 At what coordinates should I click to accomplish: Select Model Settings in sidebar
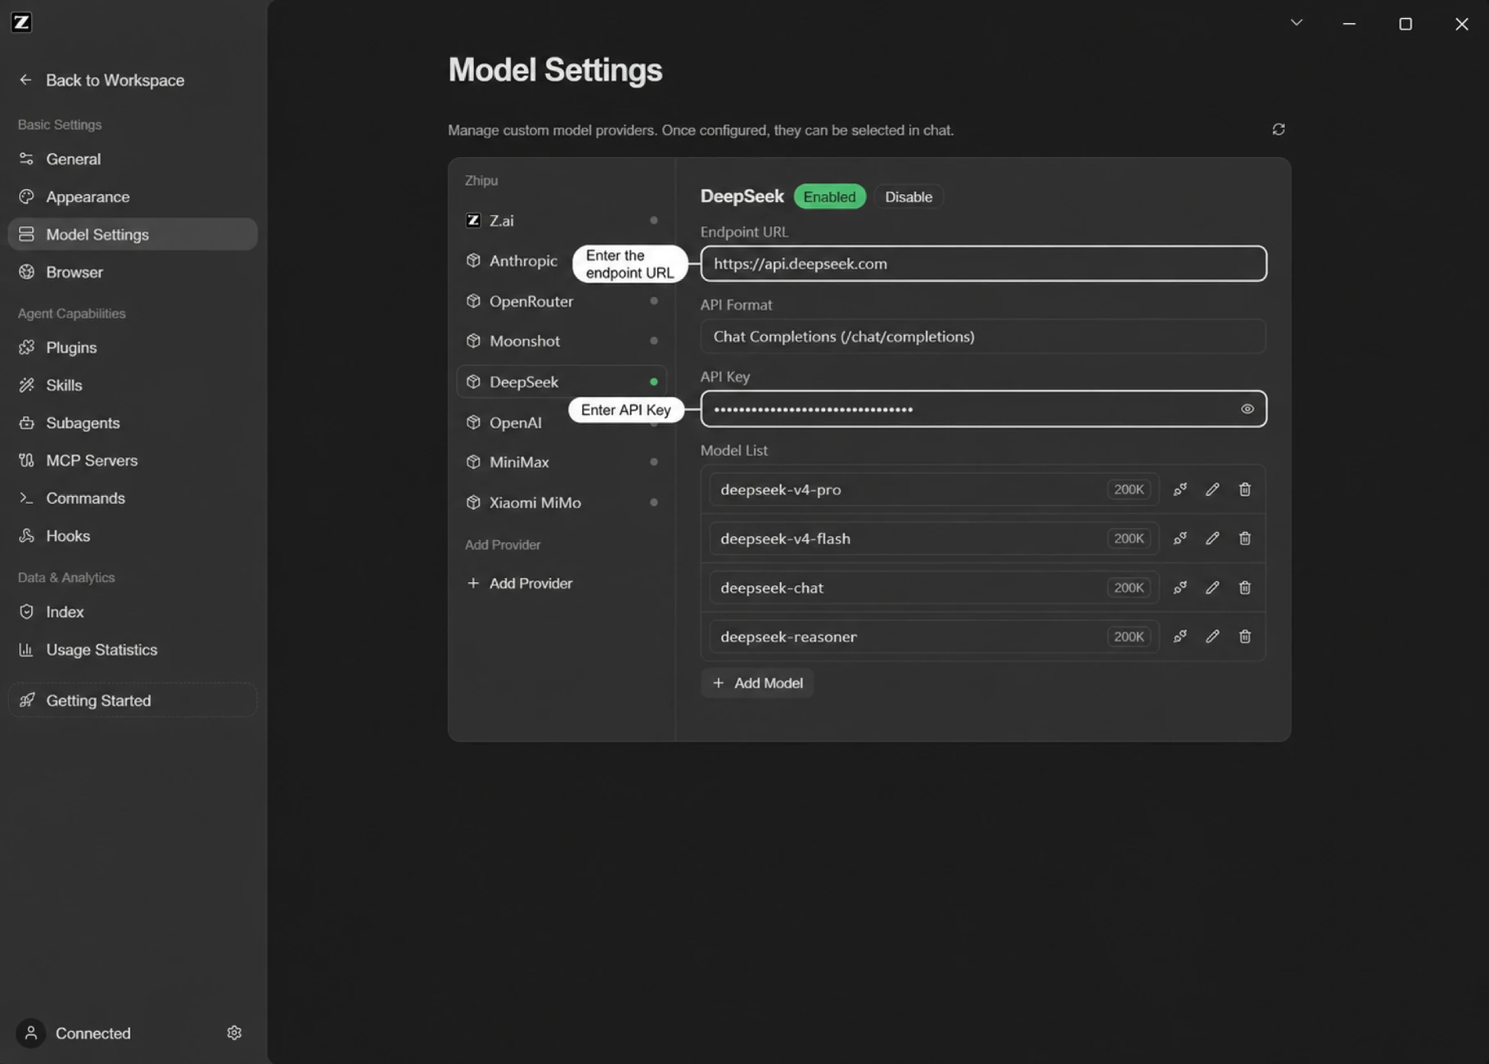[x=133, y=234]
